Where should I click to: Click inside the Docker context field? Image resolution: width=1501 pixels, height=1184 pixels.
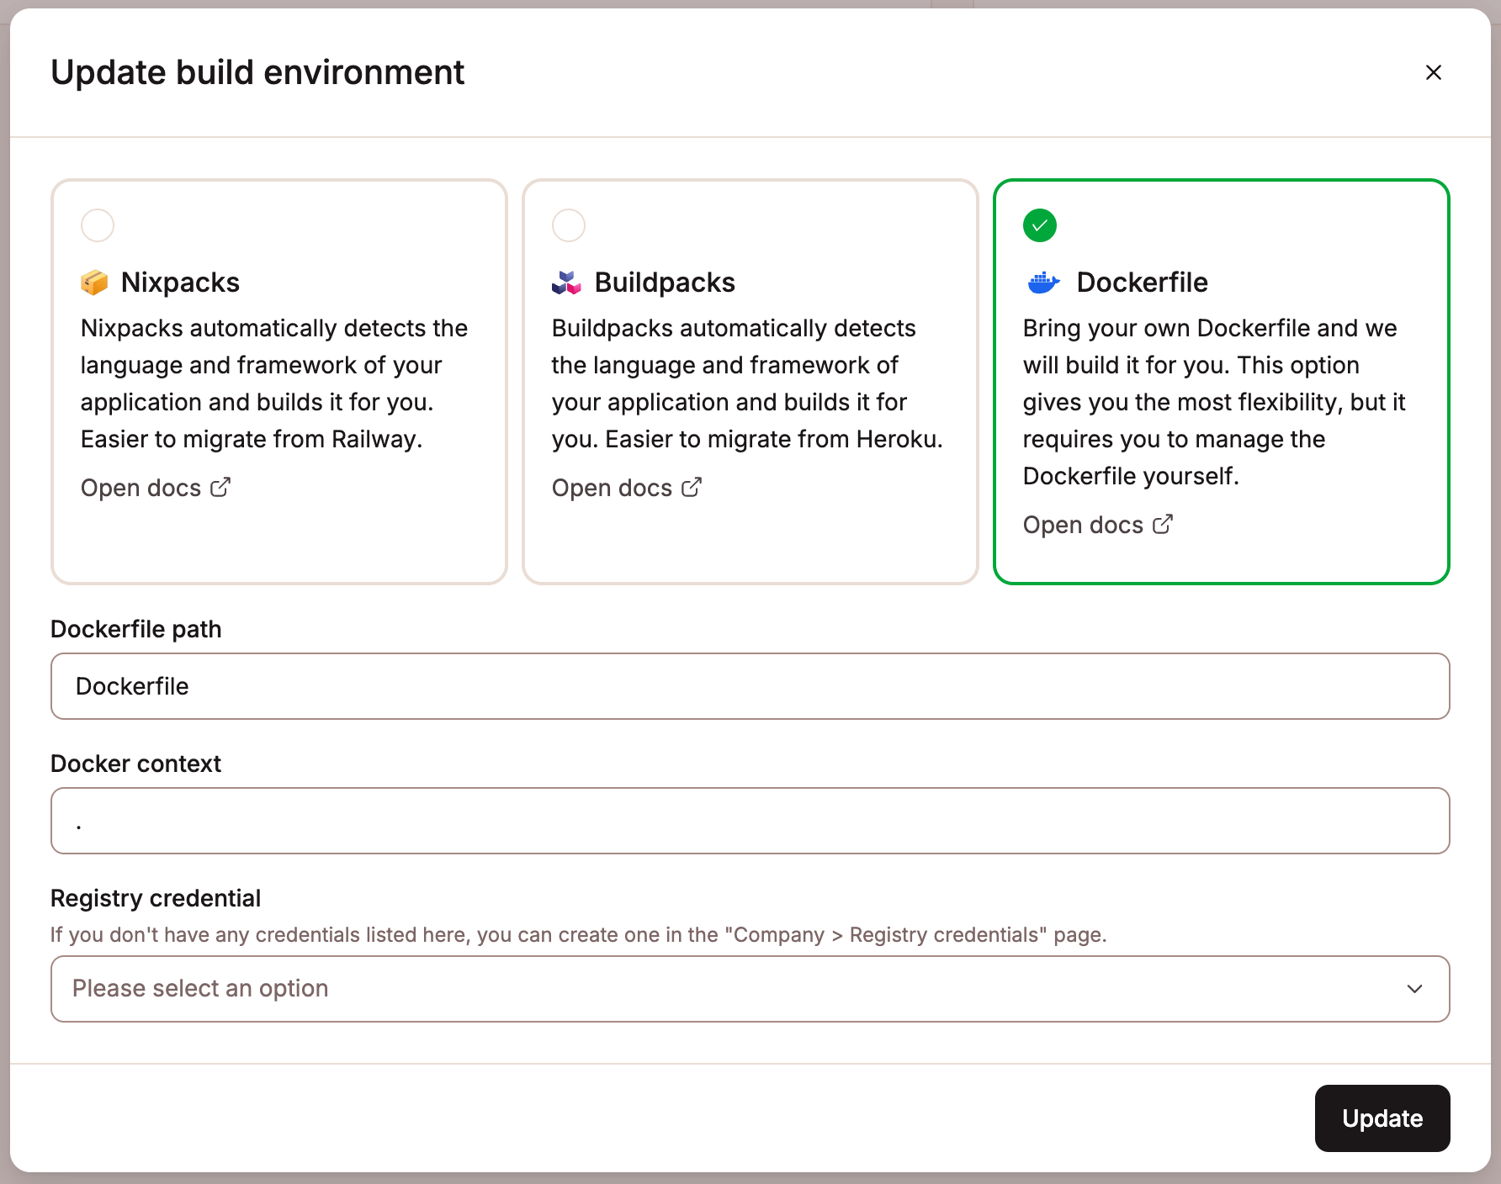point(750,821)
